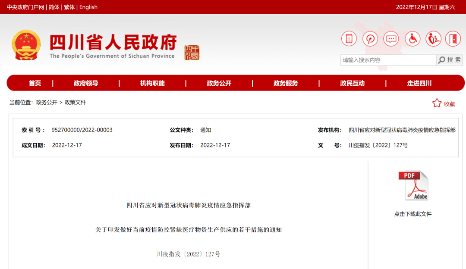Select index number 952700000/2022-00003
Screen dimensions: 466x269
(82, 130)
